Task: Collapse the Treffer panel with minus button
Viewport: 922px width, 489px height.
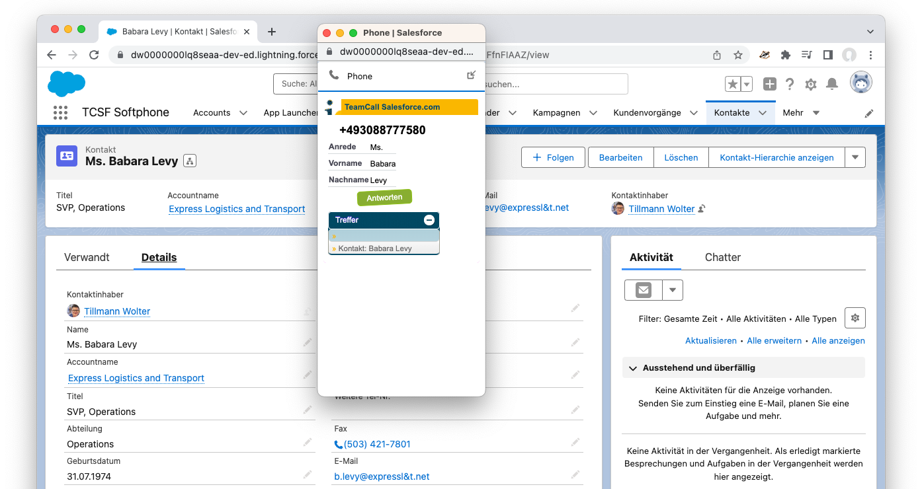Action: click(x=429, y=220)
